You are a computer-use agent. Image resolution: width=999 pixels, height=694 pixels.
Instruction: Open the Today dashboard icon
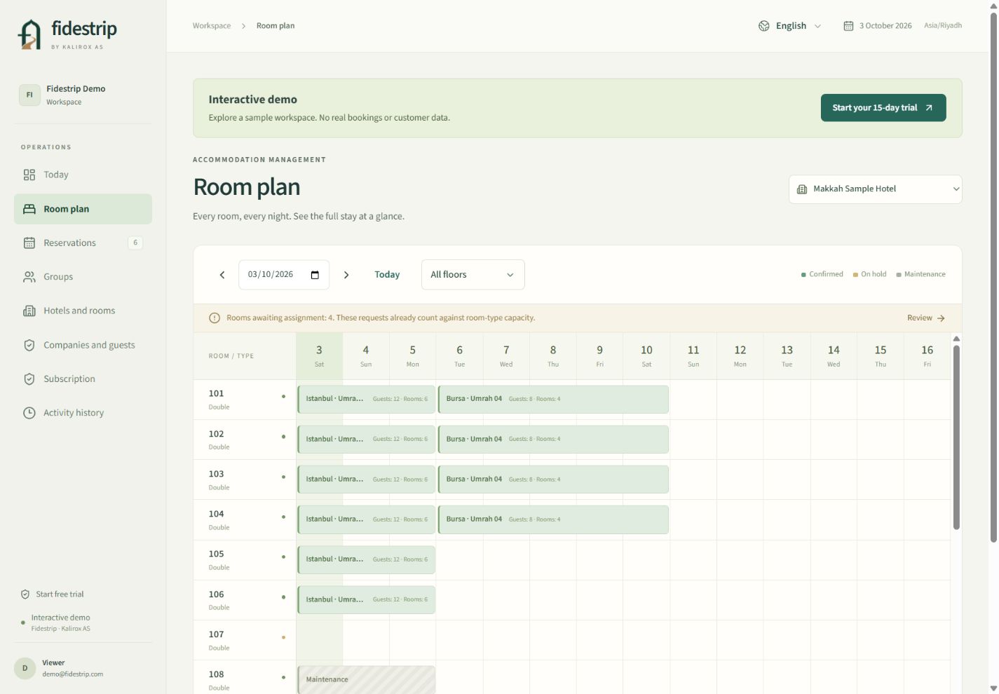[x=29, y=175]
